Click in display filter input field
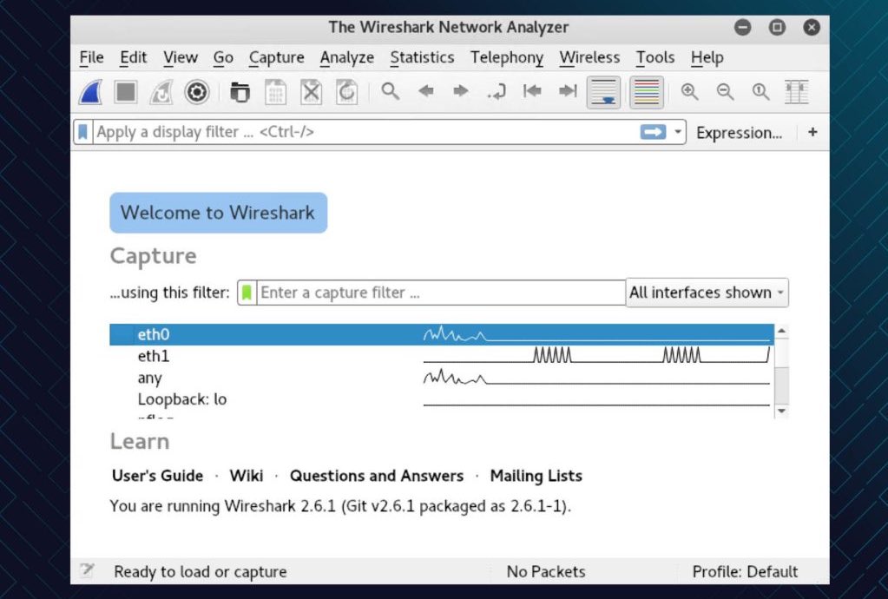This screenshot has width=888, height=599. [365, 132]
